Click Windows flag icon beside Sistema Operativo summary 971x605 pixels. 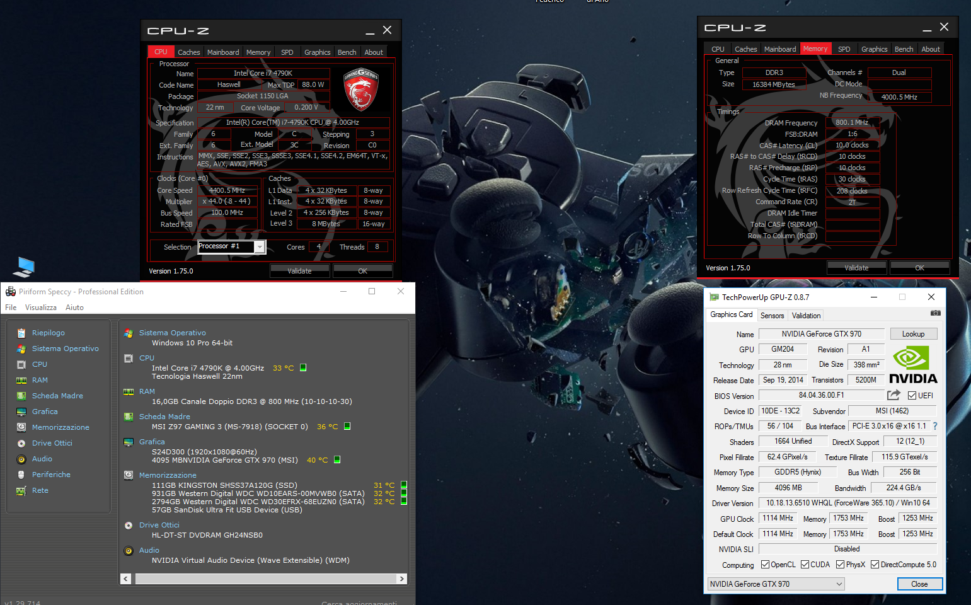(129, 333)
